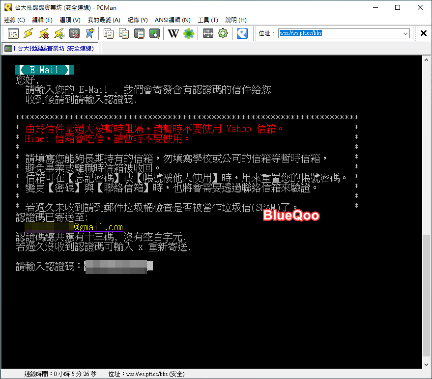Screen dimensions: 432x379
Task: Click the fullscreen arrows icon
Action: click(x=208, y=33)
